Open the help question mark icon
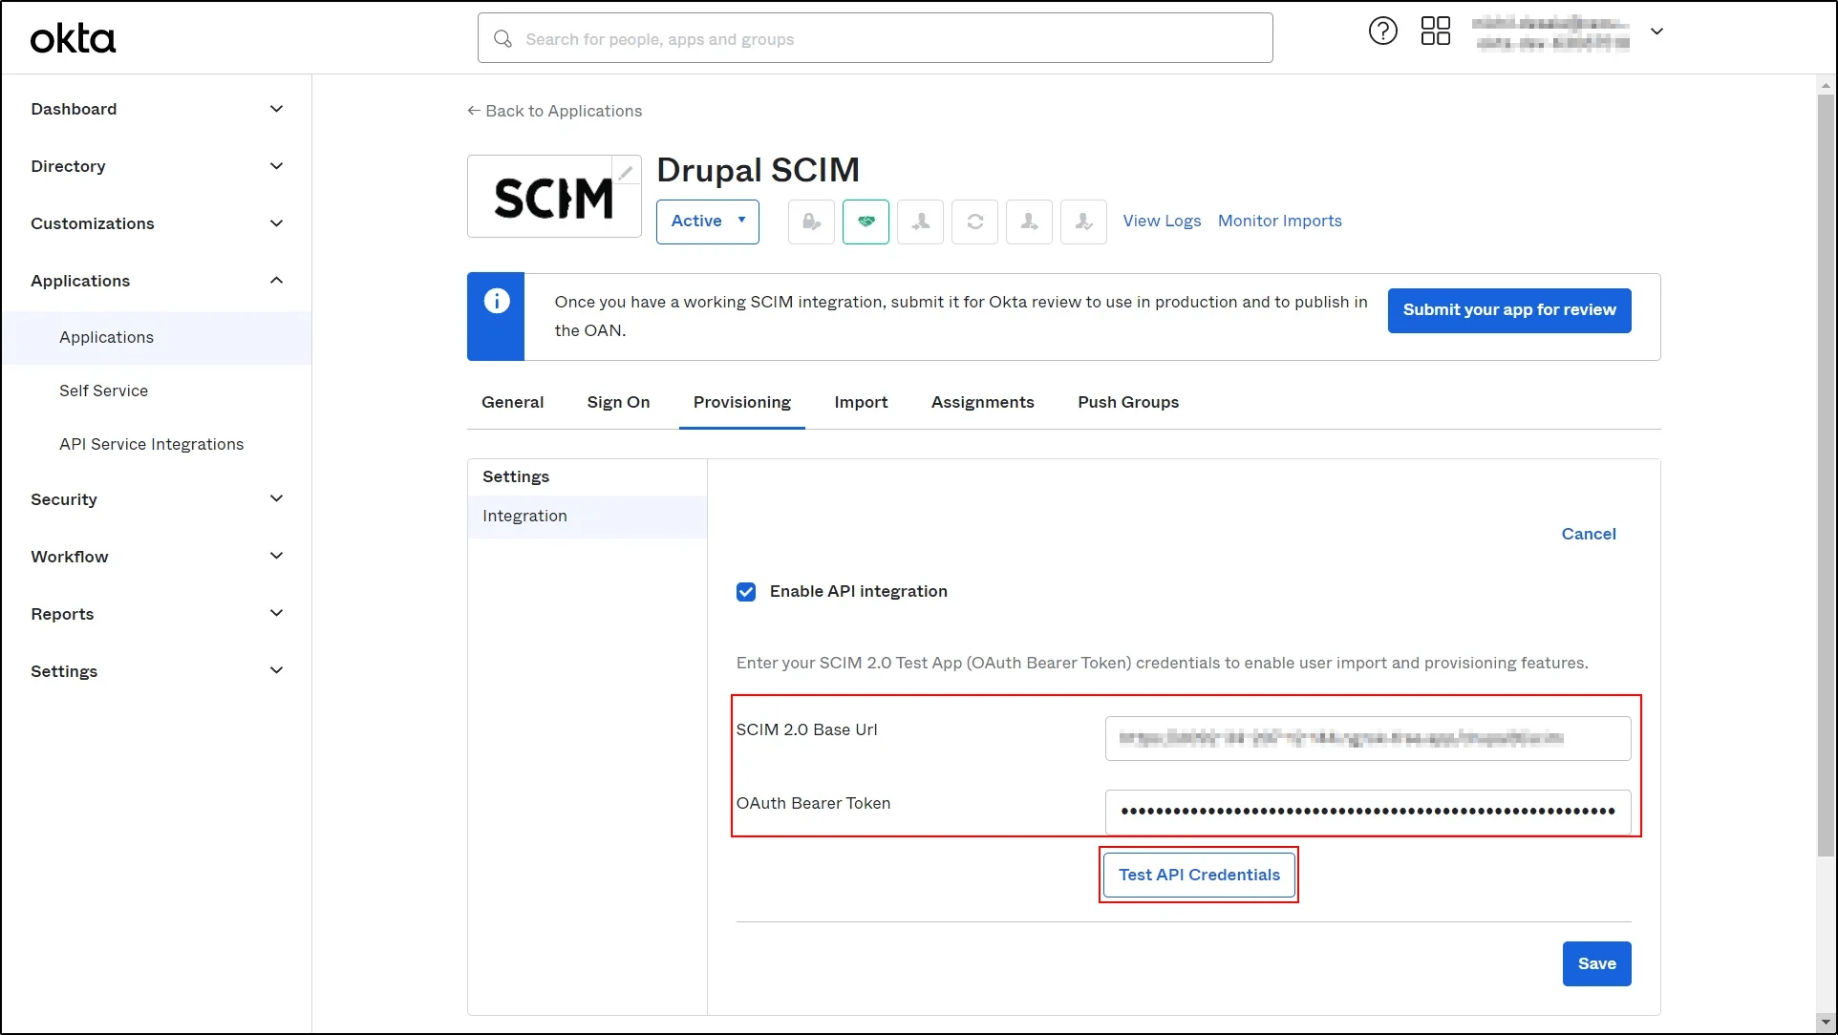This screenshot has width=1838, height=1035. [x=1382, y=32]
